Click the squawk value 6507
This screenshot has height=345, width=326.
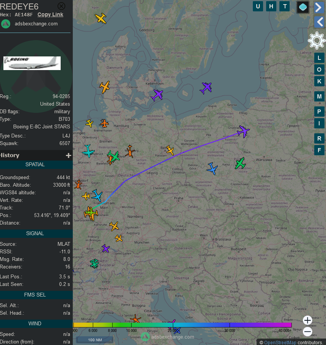click(x=65, y=143)
